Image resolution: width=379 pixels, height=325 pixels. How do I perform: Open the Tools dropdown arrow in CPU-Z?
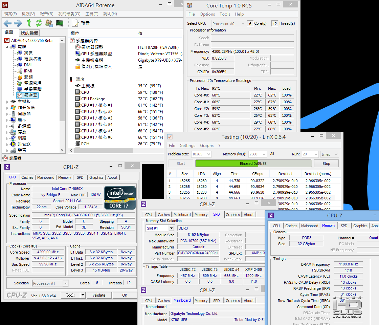pos(83,295)
